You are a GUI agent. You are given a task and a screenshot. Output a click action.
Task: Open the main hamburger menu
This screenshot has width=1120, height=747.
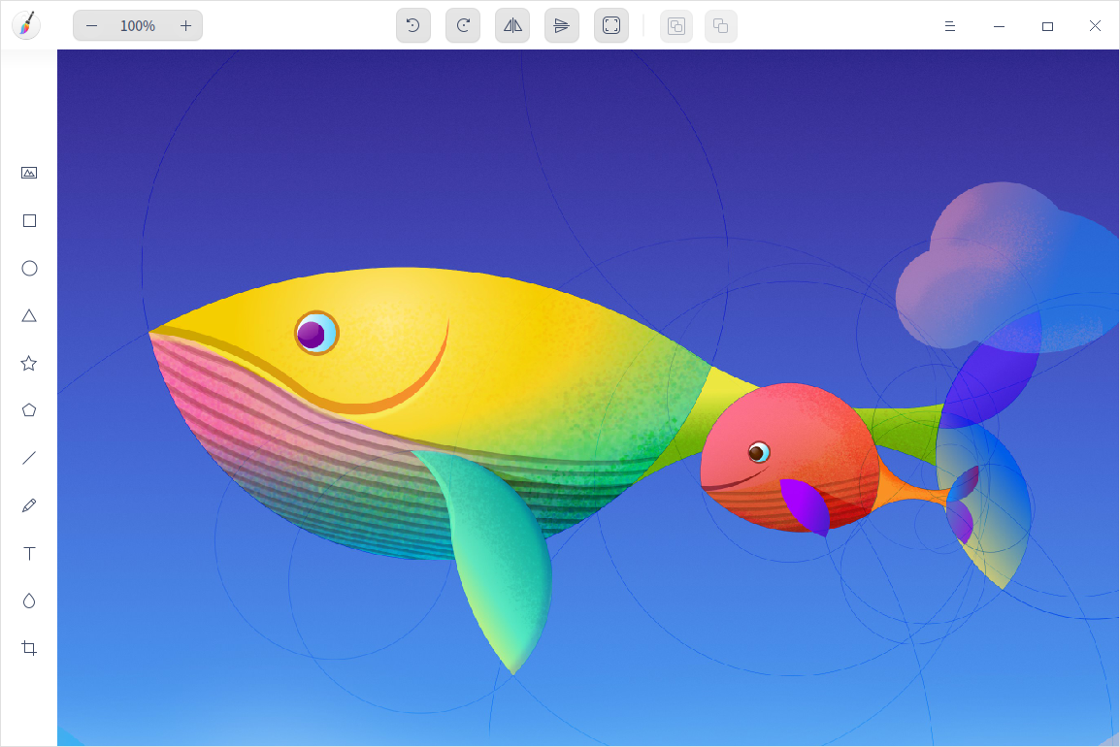point(950,26)
